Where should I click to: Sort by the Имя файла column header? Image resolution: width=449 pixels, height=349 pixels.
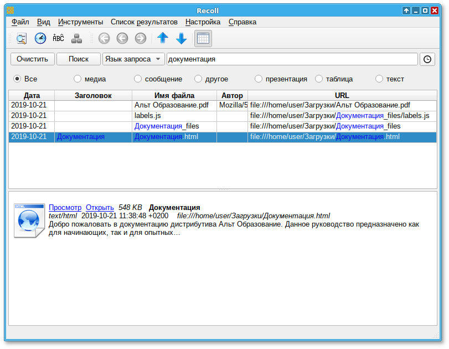(174, 95)
